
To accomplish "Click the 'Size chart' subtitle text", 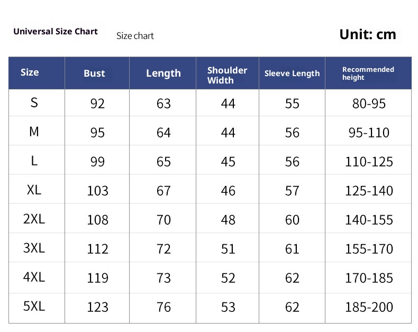I will 135,36.
